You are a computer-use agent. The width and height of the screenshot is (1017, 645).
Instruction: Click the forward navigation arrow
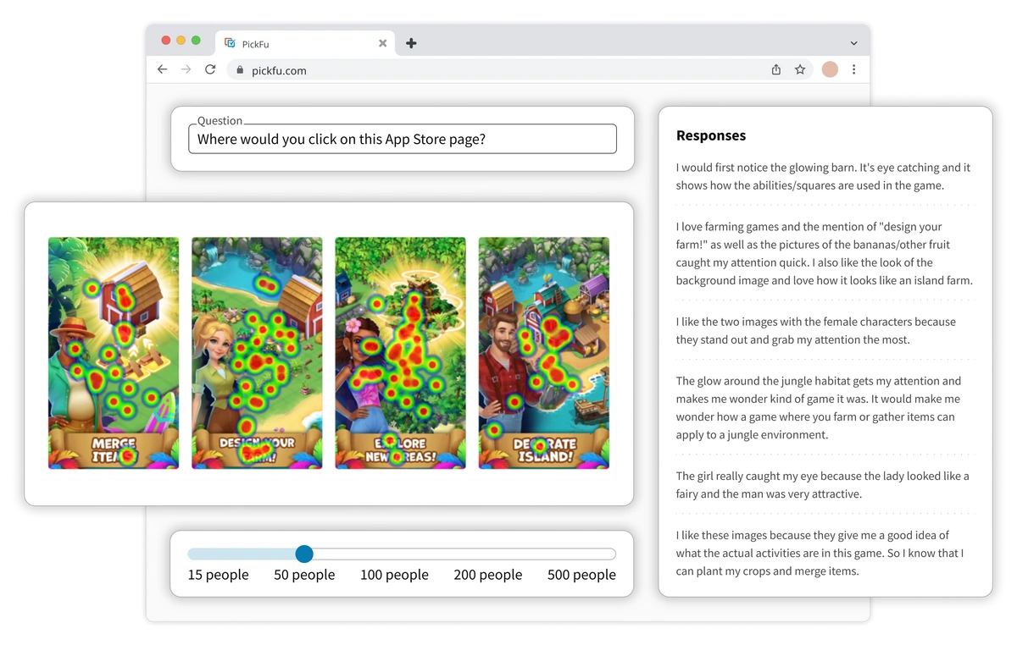pos(186,69)
